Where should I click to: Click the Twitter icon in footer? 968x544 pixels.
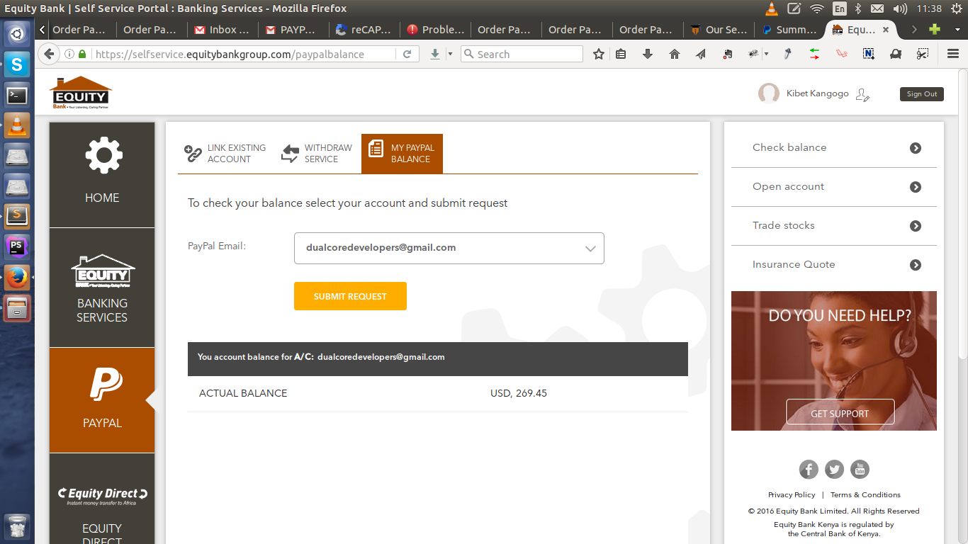pyautogui.click(x=834, y=469)
